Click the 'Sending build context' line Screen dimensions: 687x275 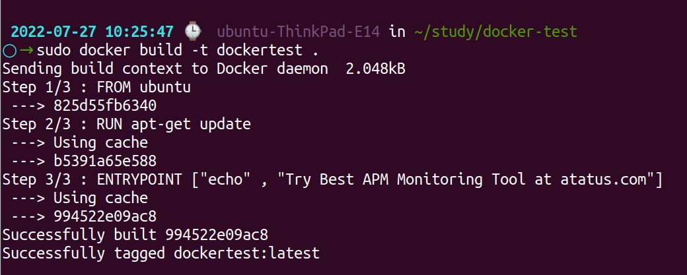pos(165,69)
